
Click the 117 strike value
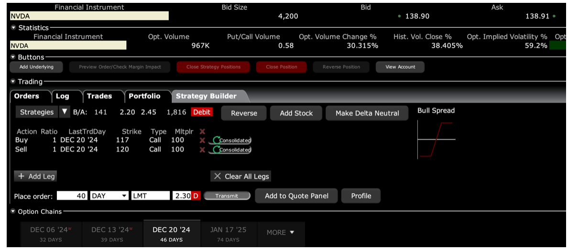(x=122, y=140)
